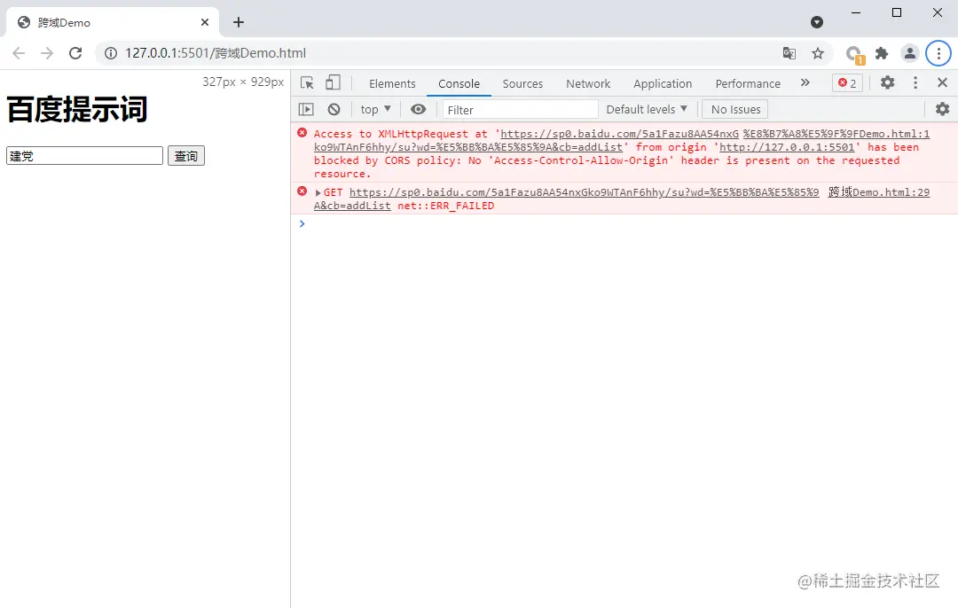
Task: Focus the console Filter field
Action: tap(520, 109)
